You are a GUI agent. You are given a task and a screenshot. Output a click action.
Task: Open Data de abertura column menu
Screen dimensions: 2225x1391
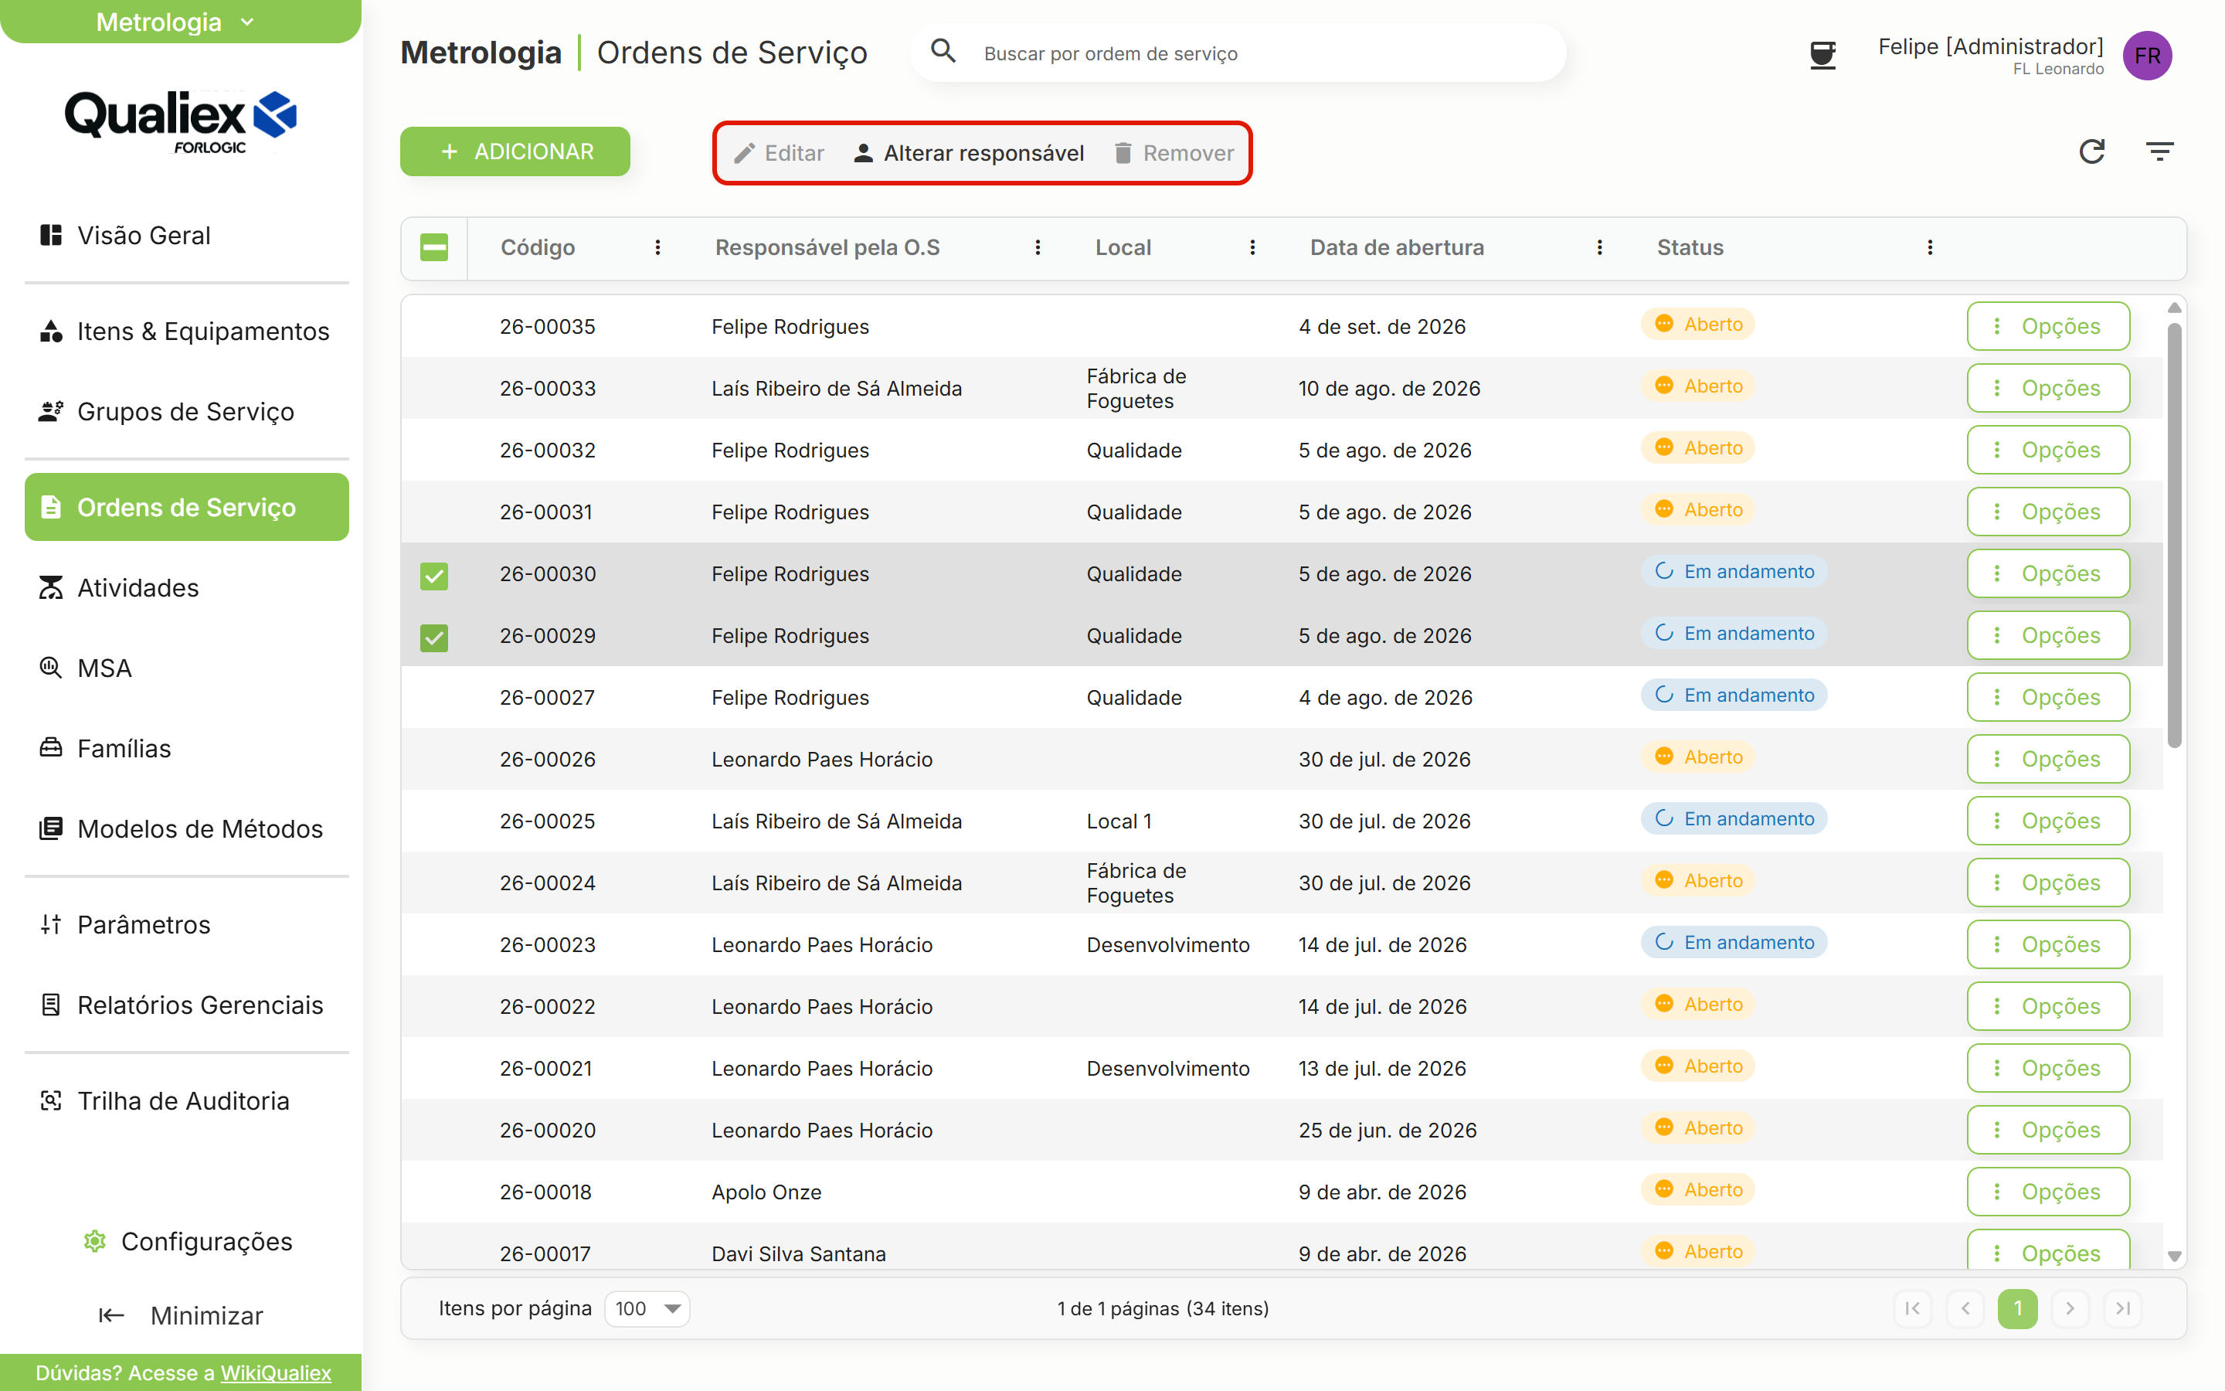click(x=1599, y=247)
